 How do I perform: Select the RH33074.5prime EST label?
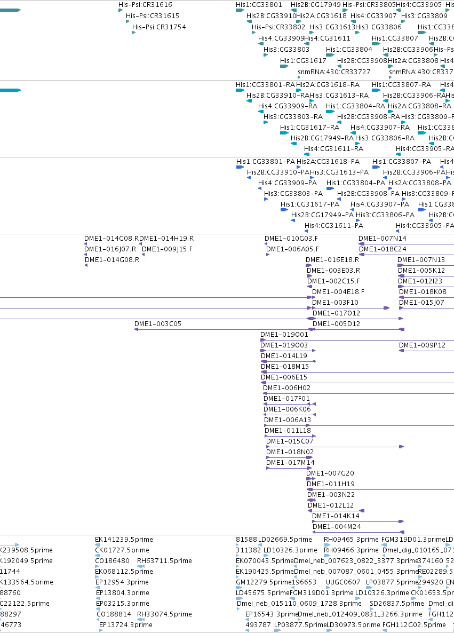165,614
